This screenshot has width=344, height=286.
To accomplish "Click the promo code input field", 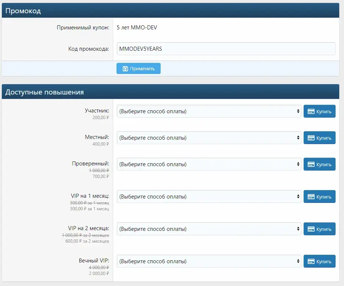I will [x=226, y=49].
